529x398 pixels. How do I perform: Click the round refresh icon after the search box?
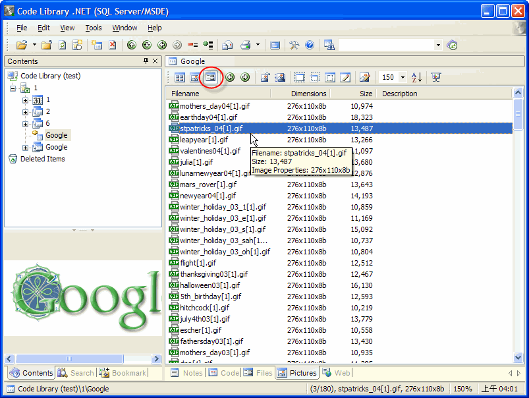(x=452, y=45)
